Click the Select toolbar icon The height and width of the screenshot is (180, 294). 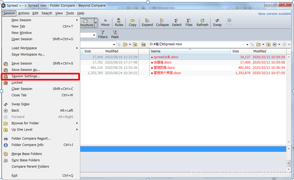177,23
